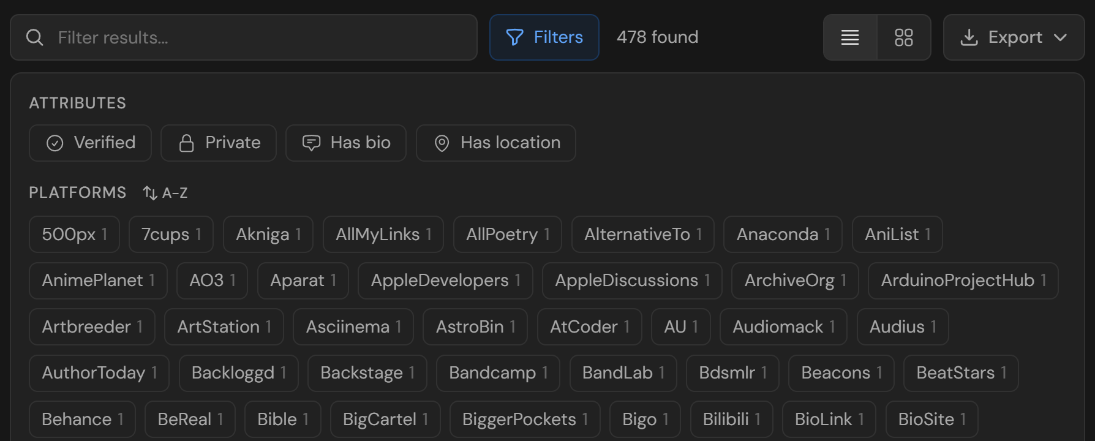
Task: Choose the ArtStation platform filter
Action: tap(224, 326)
